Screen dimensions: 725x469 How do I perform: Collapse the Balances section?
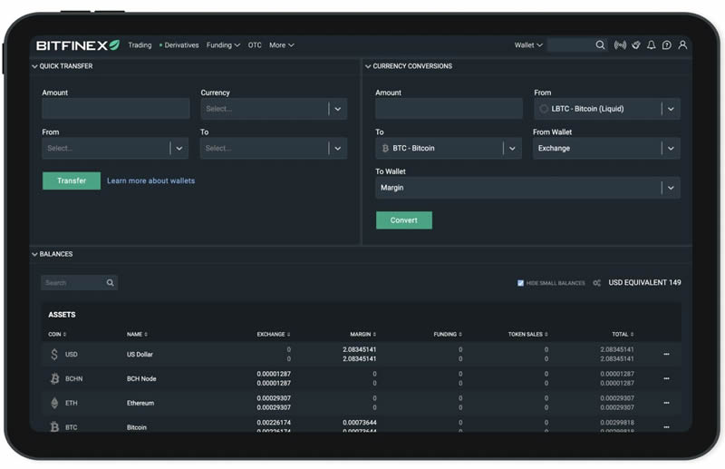point(34,254)
